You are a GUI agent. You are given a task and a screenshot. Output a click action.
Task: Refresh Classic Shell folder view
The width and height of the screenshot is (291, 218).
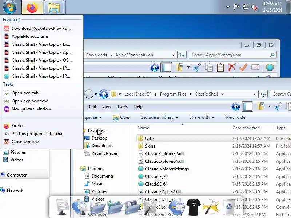[x=263, y=94]
